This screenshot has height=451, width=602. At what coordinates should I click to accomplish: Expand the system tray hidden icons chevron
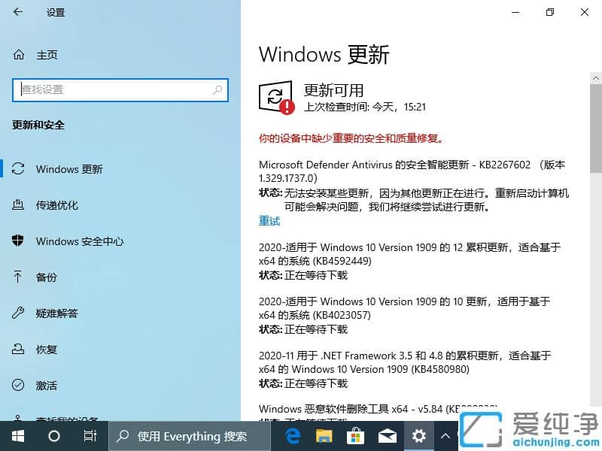pyautogui.click(x=445, y=436)
